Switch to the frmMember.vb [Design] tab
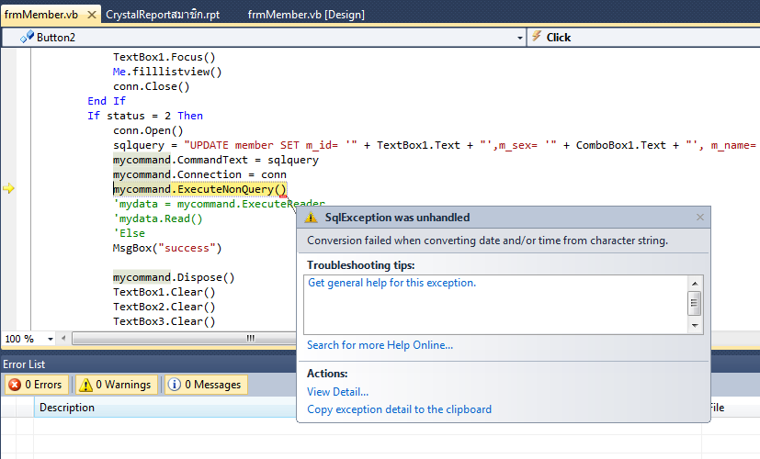This screenshot has width=760, height=459. [x=306, y=15]
